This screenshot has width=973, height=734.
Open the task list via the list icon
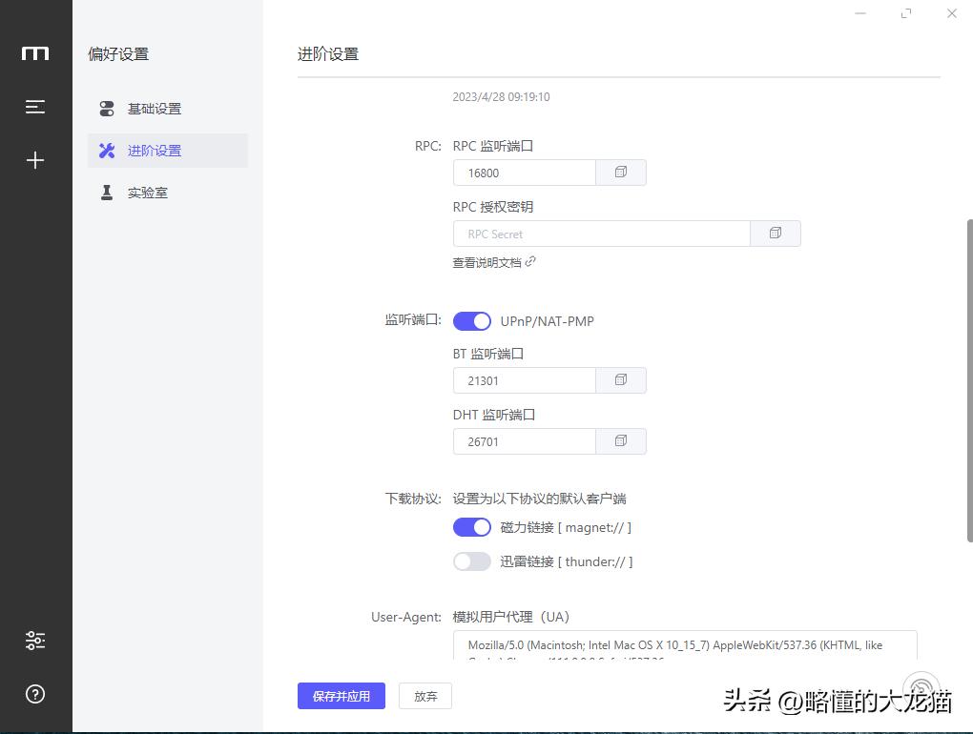point(35,107)
